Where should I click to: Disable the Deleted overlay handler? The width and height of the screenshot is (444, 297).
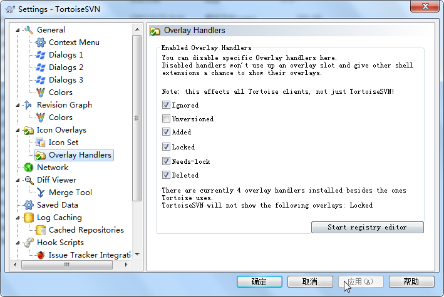(x=166, y=175)
